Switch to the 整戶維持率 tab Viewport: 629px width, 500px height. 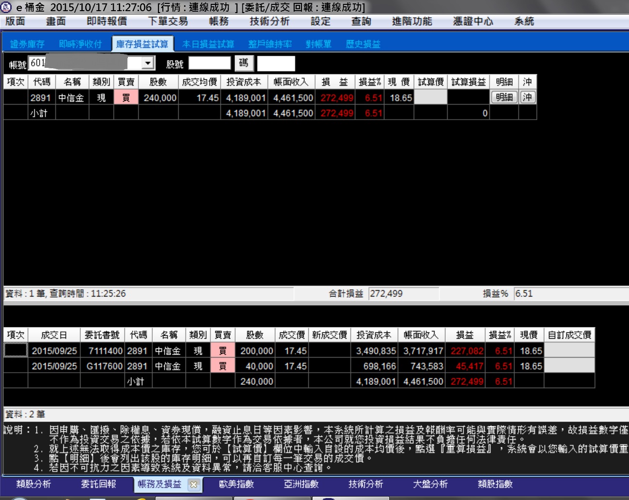[270, 44]
